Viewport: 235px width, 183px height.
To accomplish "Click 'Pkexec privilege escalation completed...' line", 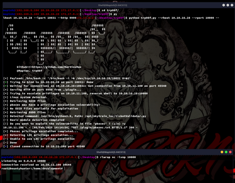I will (41, 131).
